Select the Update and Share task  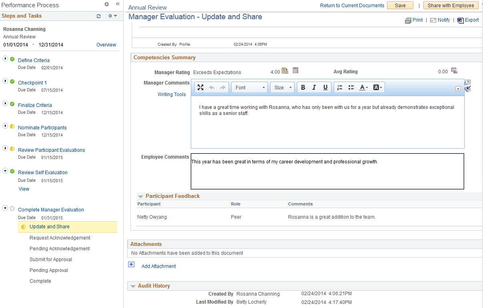68,227
